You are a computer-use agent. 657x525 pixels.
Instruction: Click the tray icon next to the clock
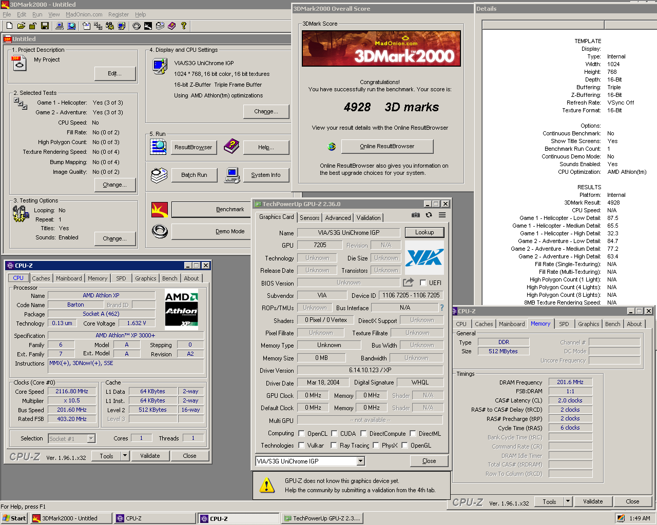coord(621,518)
